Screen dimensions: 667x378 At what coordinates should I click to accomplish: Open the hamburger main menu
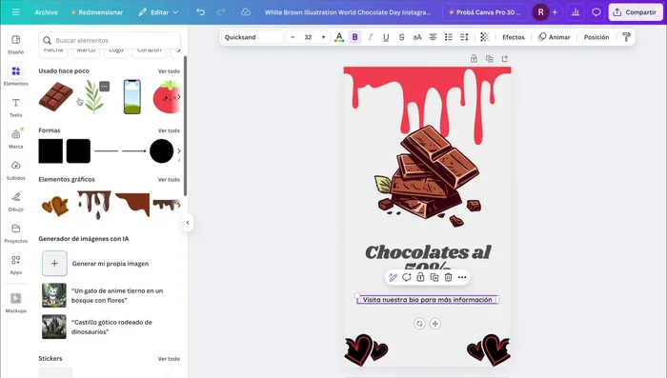pos(16,12)
